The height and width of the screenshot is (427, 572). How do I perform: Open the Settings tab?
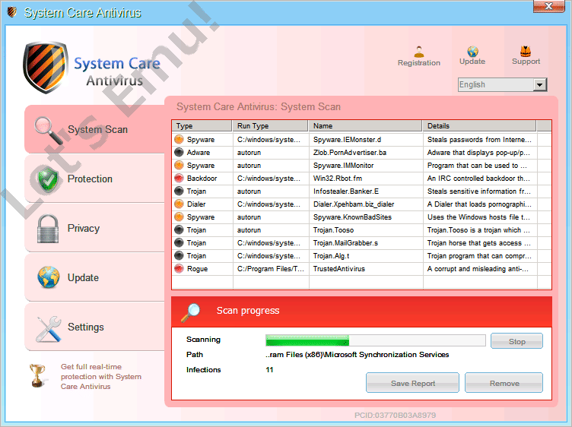[95, 327]
